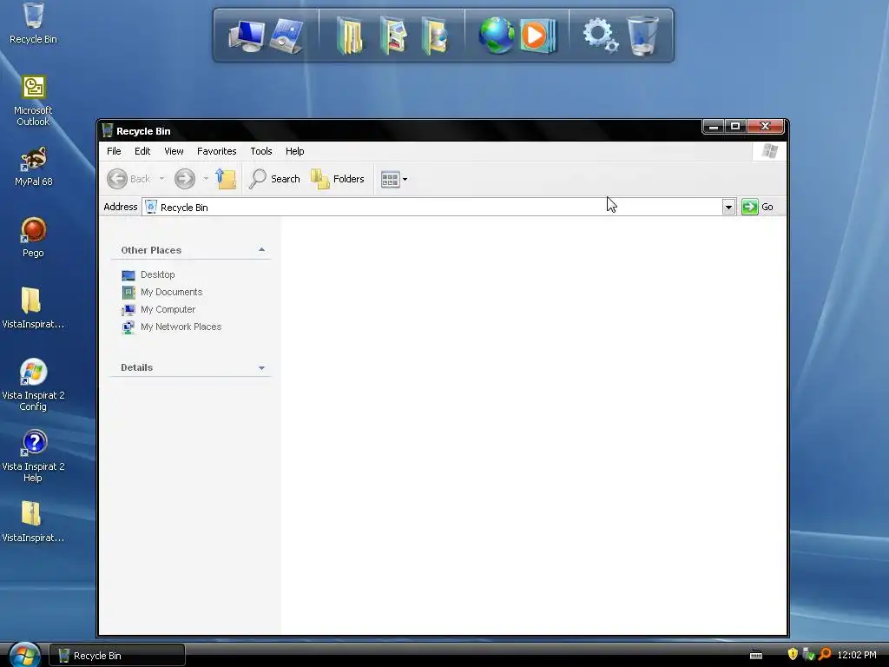Image resolution: width=889 pixels, height=667 pixels.
Task: Click the orange magnifier tray icon
Action: [825, 655]
